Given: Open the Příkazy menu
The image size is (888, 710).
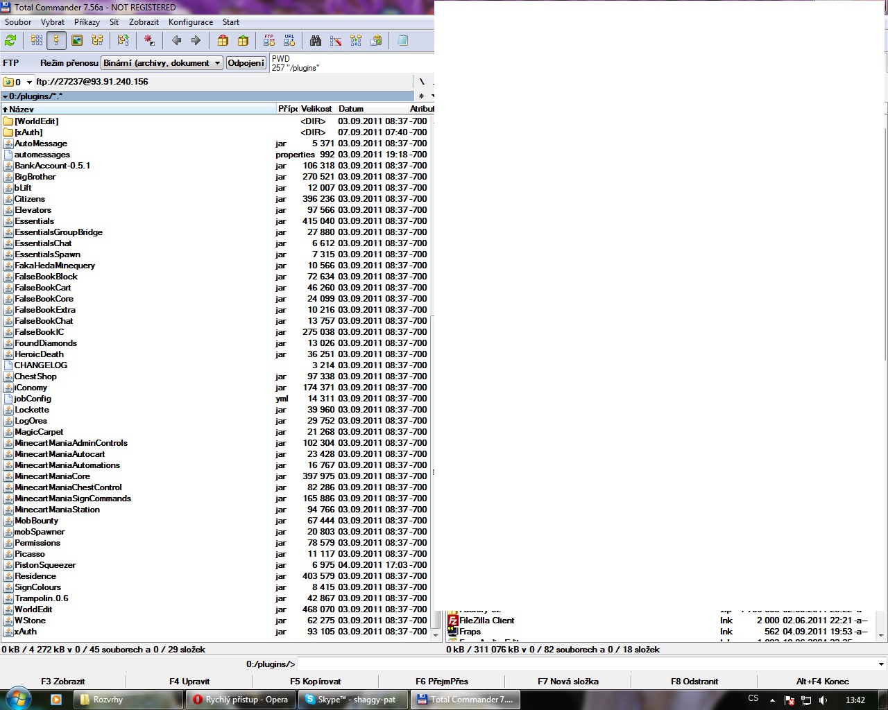Looking at the screenshot, I should point(87,22).
